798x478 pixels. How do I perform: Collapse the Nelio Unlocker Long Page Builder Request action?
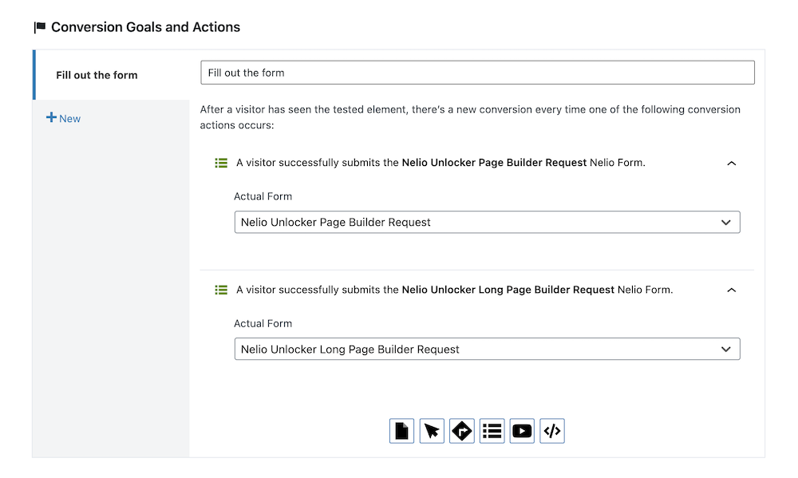coord(731,290)
